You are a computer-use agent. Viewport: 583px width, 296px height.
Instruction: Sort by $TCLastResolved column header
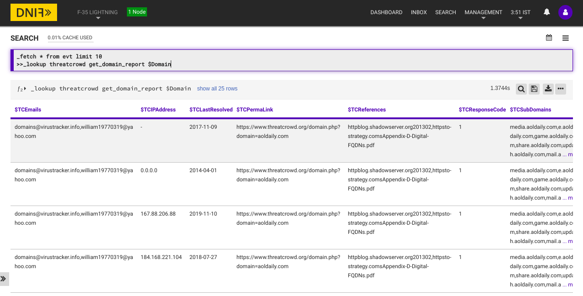pos(211,110)
